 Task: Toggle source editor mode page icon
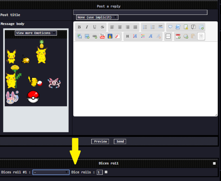201,36
